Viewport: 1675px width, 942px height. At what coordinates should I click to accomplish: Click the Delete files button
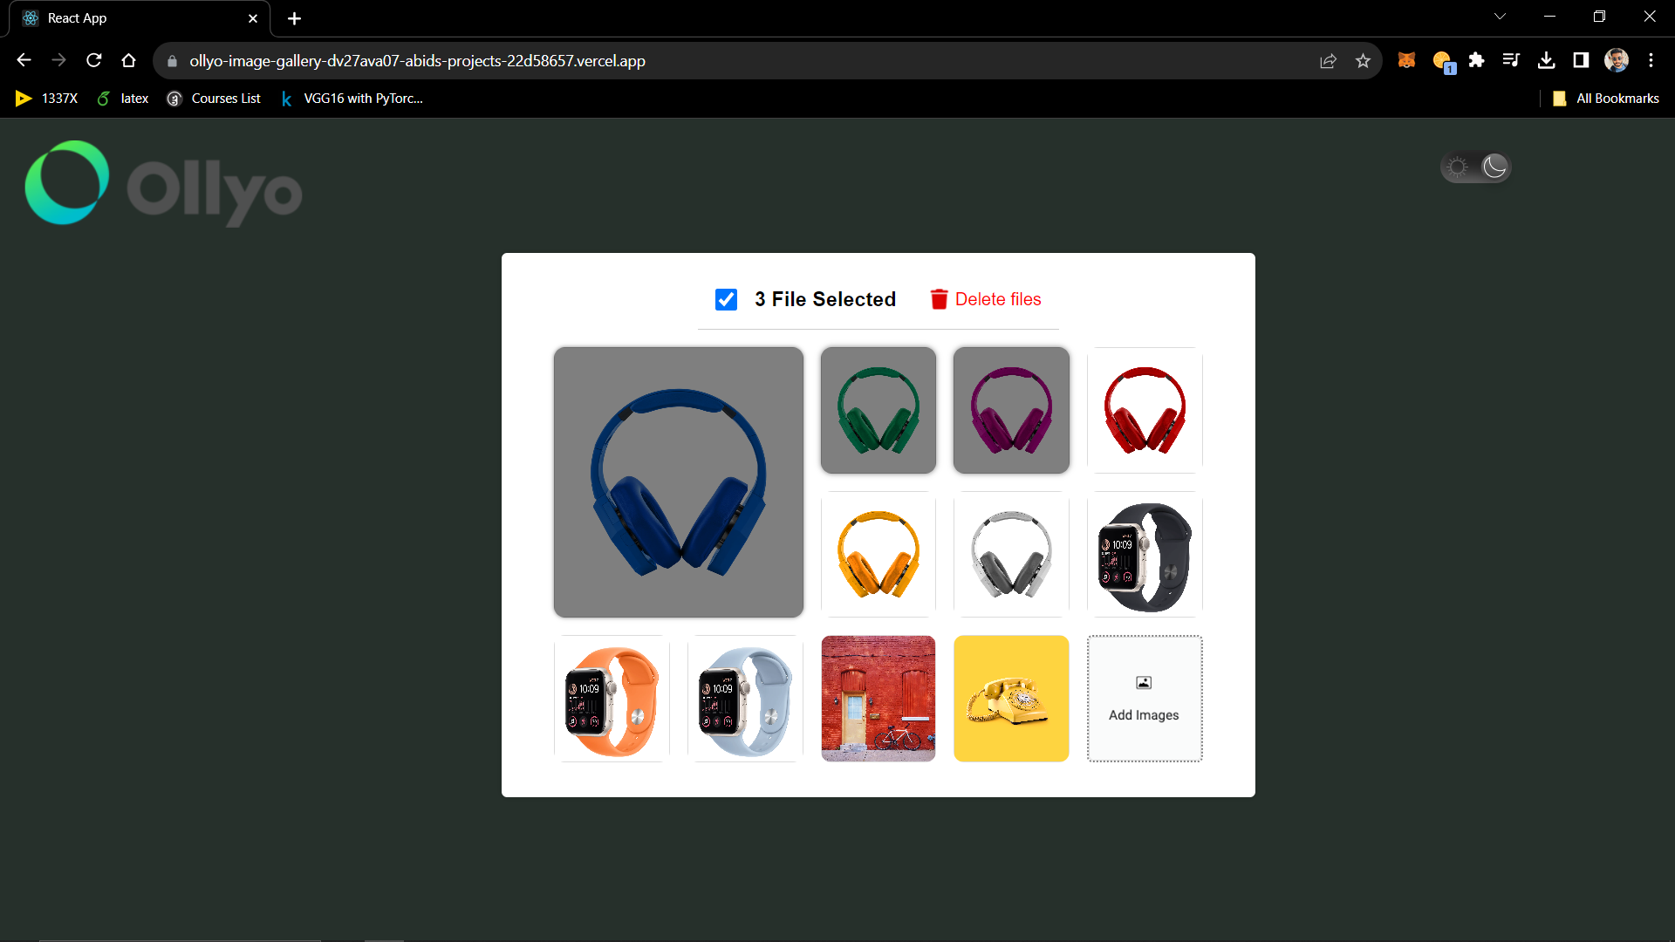point(998,299)
